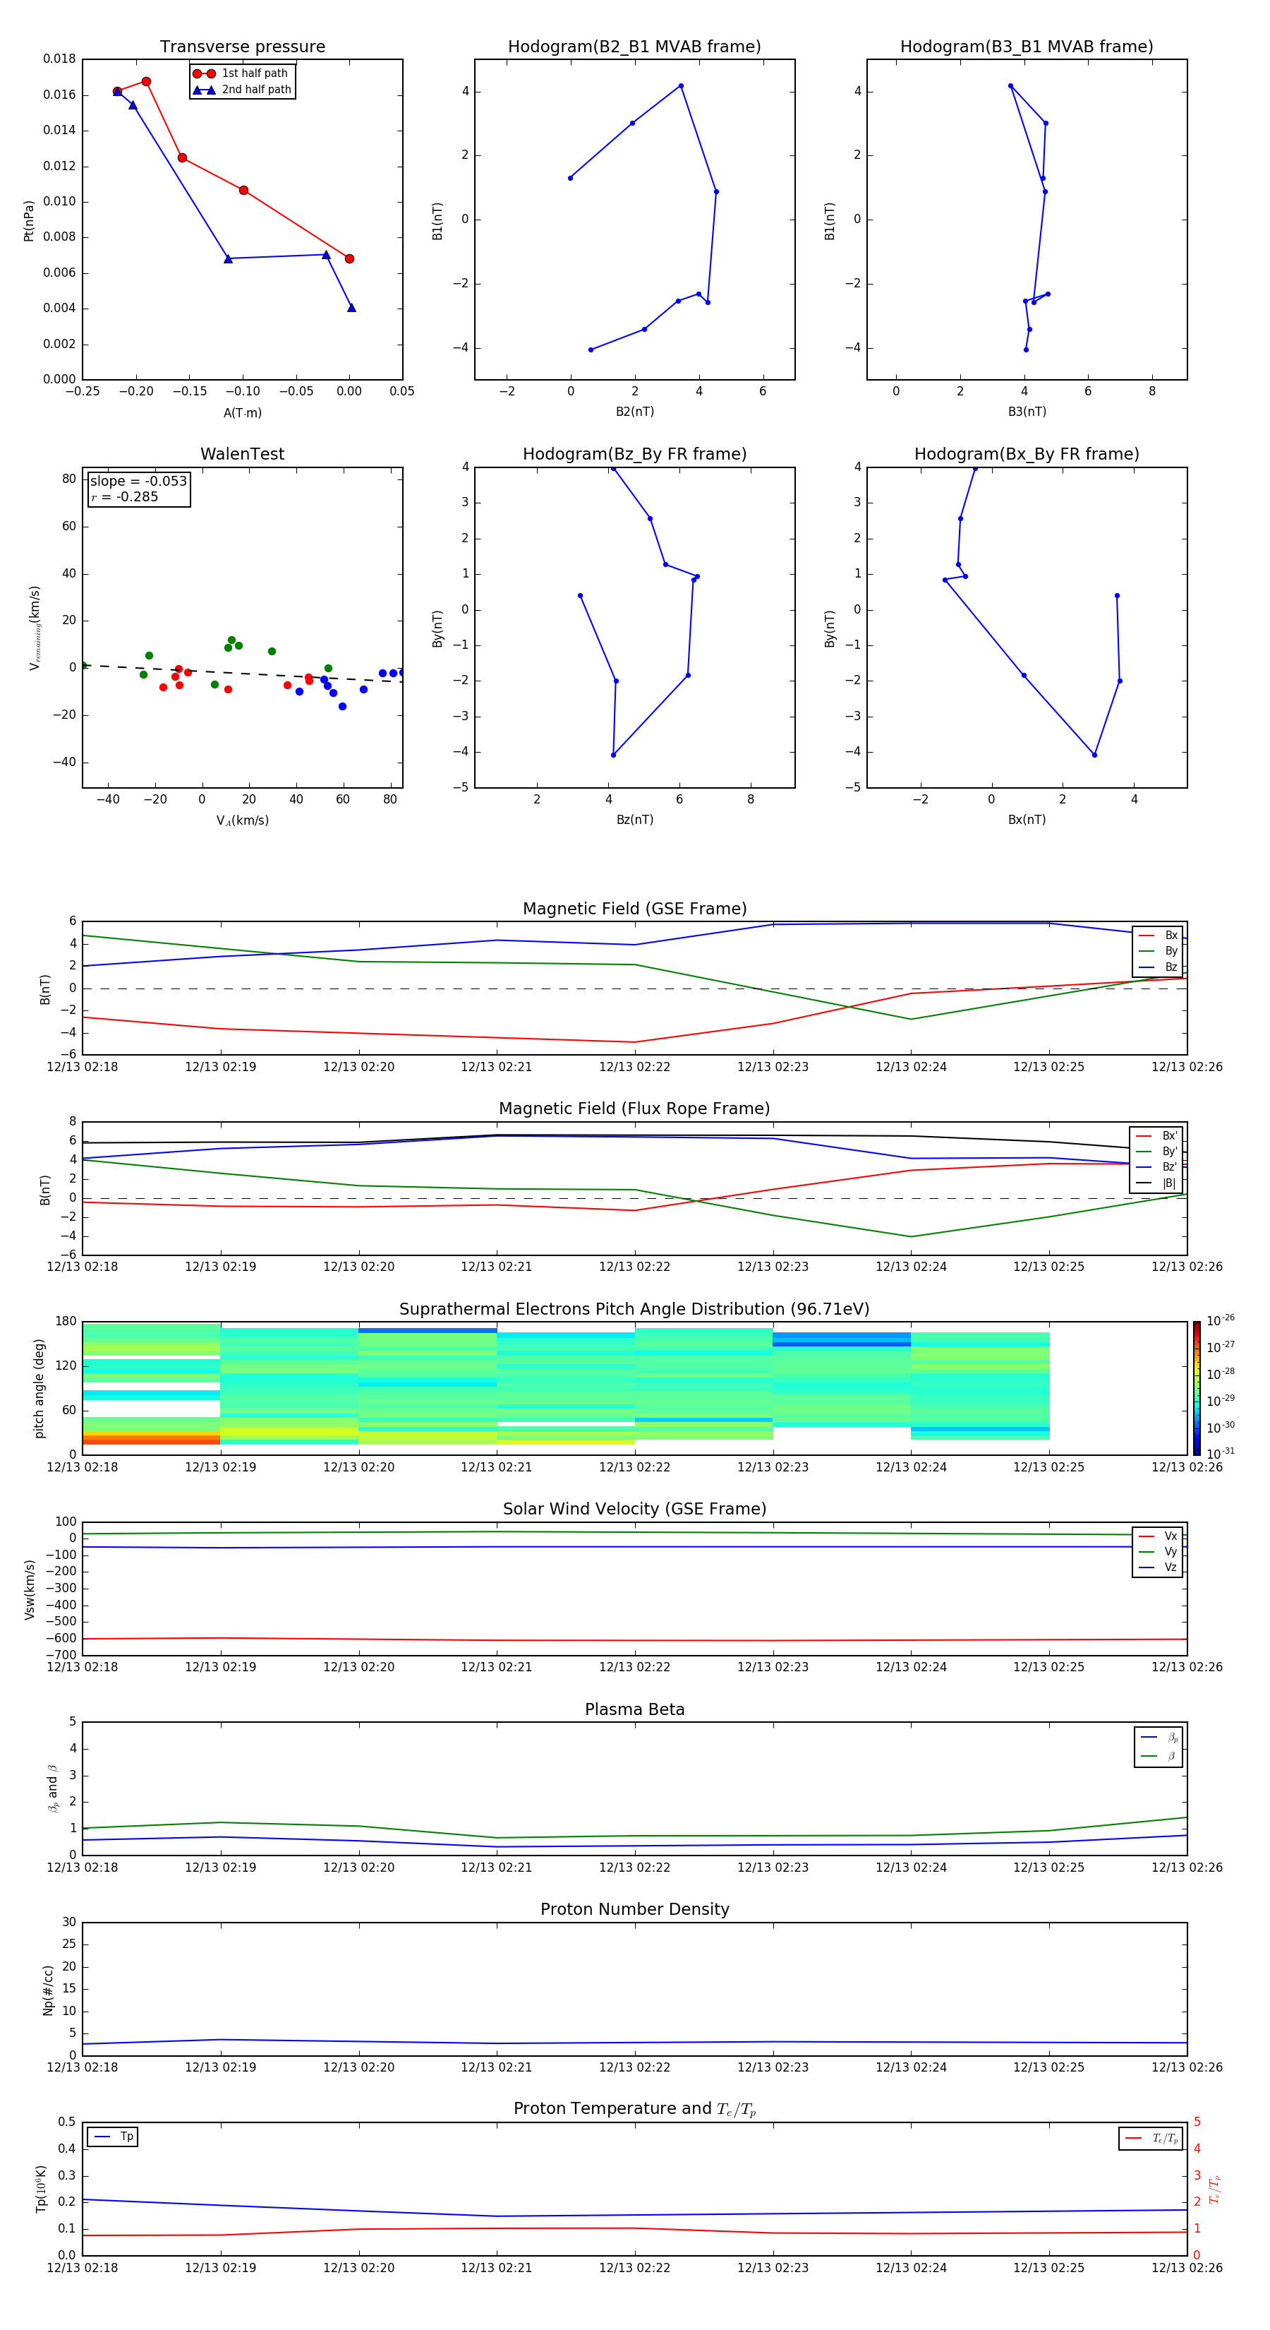This screenshot has height=2330, width=1270.
Task: Click the "Tp(10^6K)" y-axis label
Action: point(41,2189)
